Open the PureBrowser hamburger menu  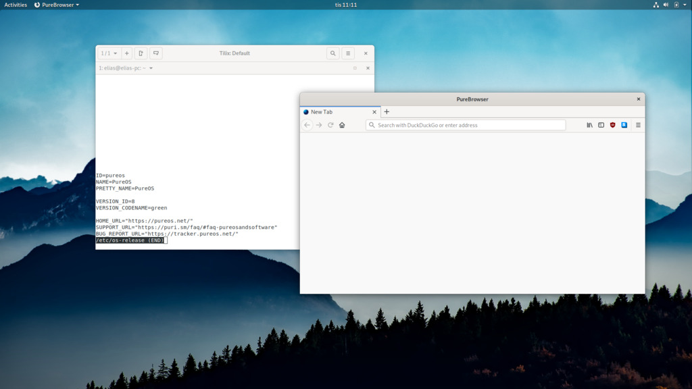638,125
